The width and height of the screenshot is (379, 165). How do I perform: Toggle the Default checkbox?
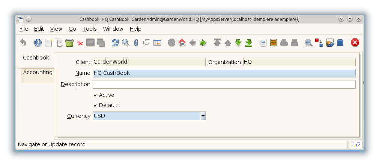click(x=95, y=105)
